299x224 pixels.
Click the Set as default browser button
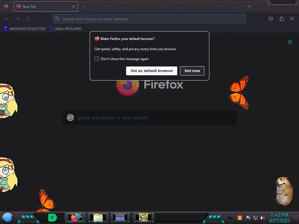click(x=152, y=71)
